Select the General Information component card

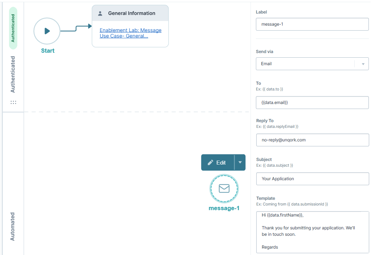pos(130,26)
